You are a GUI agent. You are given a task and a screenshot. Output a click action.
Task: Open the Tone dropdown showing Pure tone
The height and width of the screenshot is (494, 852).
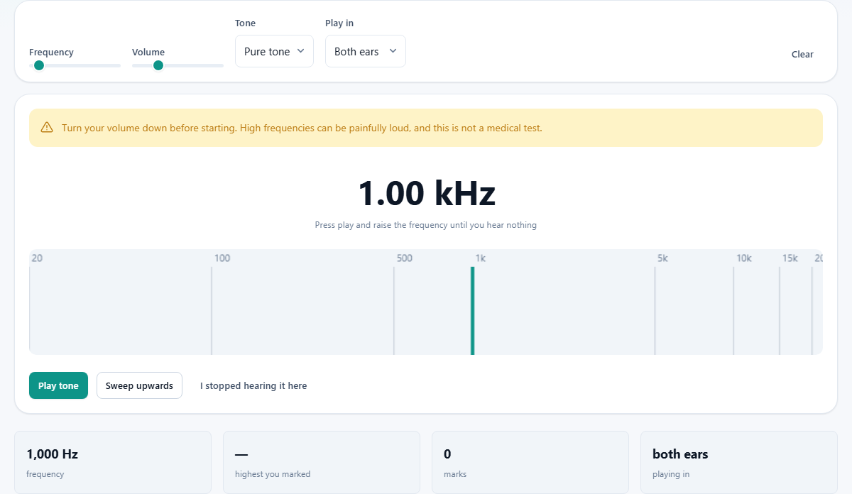click(x=274, y=51)
